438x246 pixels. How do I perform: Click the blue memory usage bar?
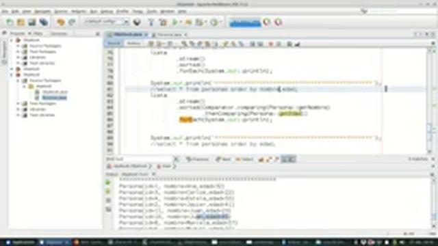coord(245,22)
